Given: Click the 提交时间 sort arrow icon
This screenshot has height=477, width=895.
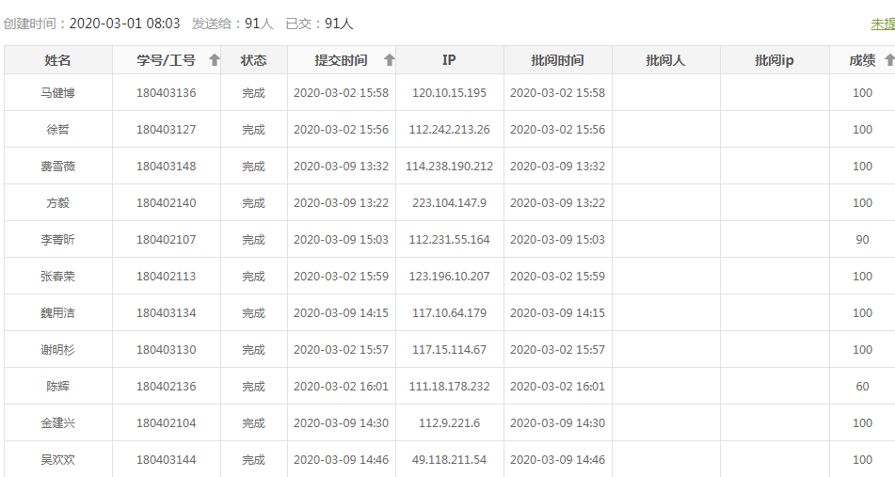Looking at the screenshot, I should point(389,60).
